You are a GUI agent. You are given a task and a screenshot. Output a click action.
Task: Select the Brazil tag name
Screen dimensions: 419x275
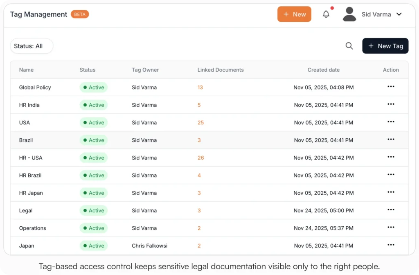pos(26,140)
